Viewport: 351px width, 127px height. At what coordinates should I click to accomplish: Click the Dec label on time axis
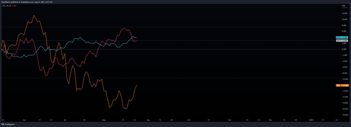271,120
